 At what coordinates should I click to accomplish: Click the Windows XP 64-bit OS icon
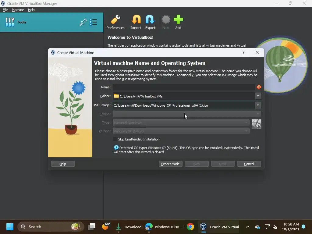(x=256, y=124)
